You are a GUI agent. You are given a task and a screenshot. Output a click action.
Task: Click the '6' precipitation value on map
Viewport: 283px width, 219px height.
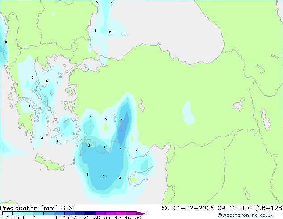(104, 177)
